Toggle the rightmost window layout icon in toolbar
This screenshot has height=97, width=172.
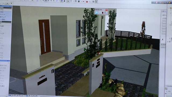tap(96, 2)
